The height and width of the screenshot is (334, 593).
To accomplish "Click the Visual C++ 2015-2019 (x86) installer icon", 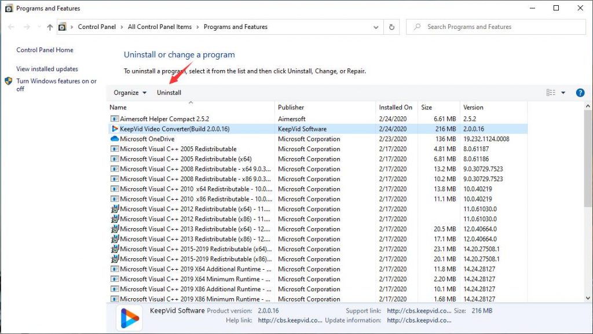I will coord(115,259).
